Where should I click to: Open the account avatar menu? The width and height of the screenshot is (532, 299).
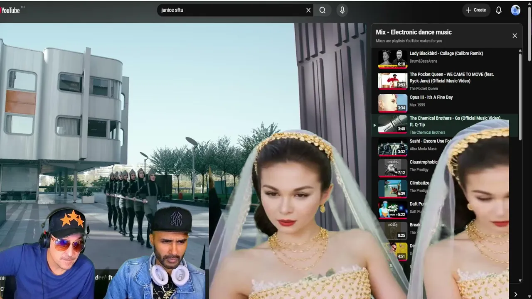coord(516,10)
